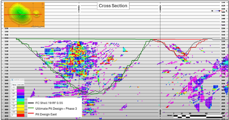This screenshot has width=229, height=120.
Task: Pick the magenta 0.2 legend color swatch
Action: click(21, 90)
